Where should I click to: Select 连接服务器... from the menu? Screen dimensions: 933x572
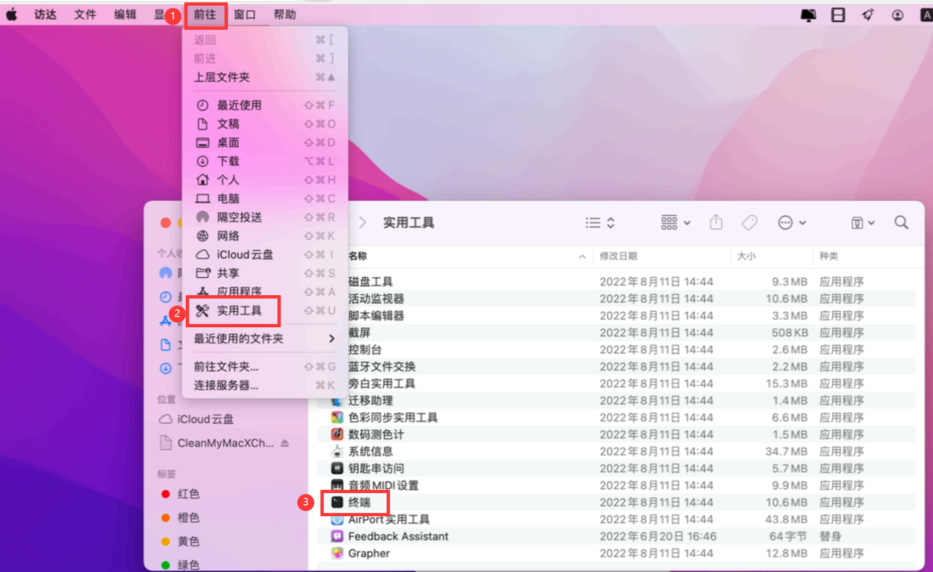coord(226,385)
